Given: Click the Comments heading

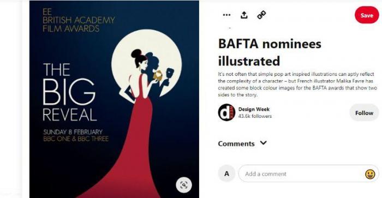Looking at the screenshot, I should click(x=236, y=143).
